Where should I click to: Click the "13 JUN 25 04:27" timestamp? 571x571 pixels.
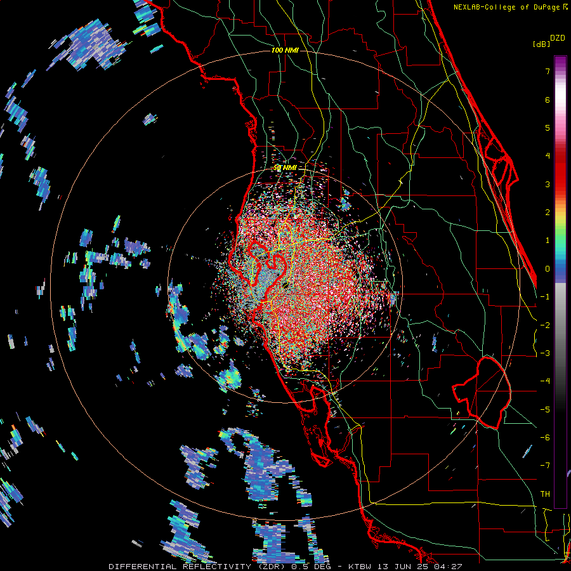point(421,567)
